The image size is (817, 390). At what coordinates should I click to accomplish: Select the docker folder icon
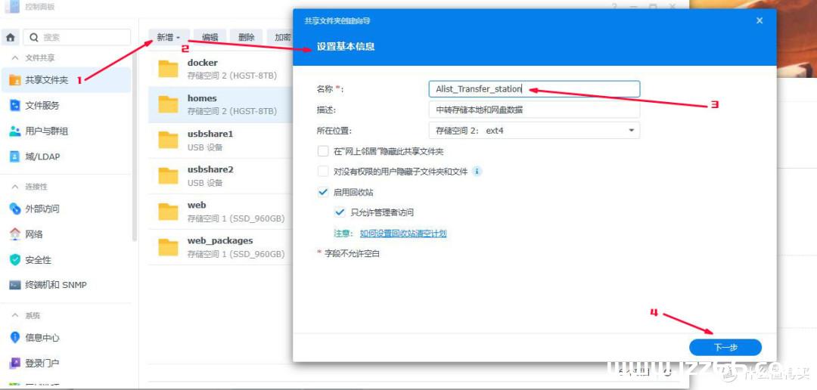coord(168,69)
